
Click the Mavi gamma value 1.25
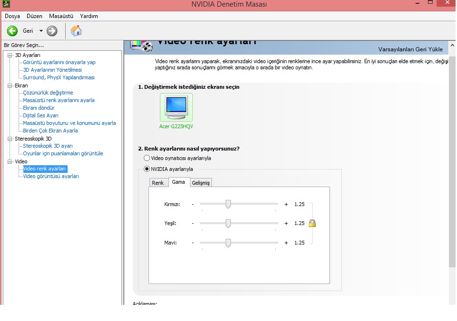299,243
